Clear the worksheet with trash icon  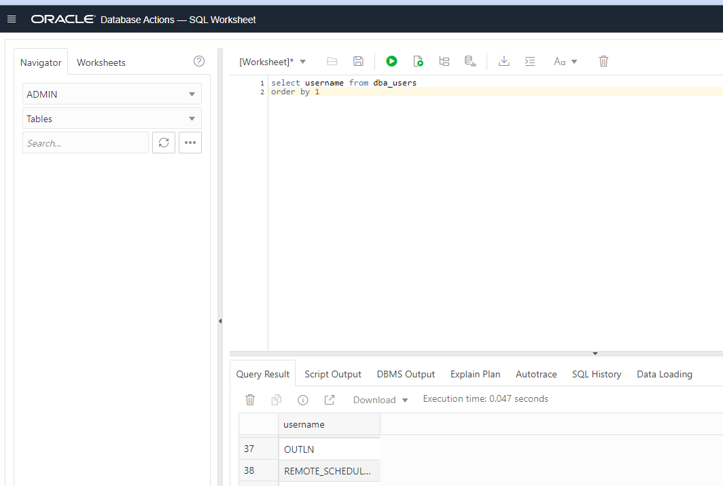pos(603,61)
